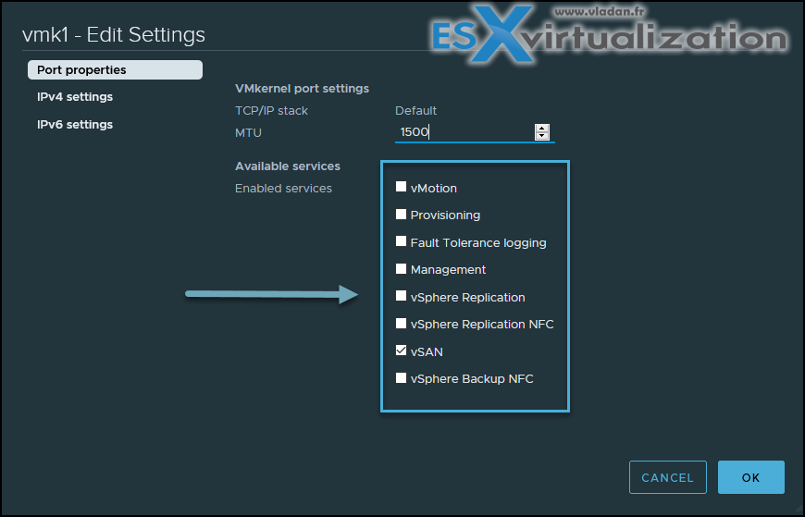805x517 pixels.
Task: Click the 'Enabled services' label
Action: coord(283,189)
